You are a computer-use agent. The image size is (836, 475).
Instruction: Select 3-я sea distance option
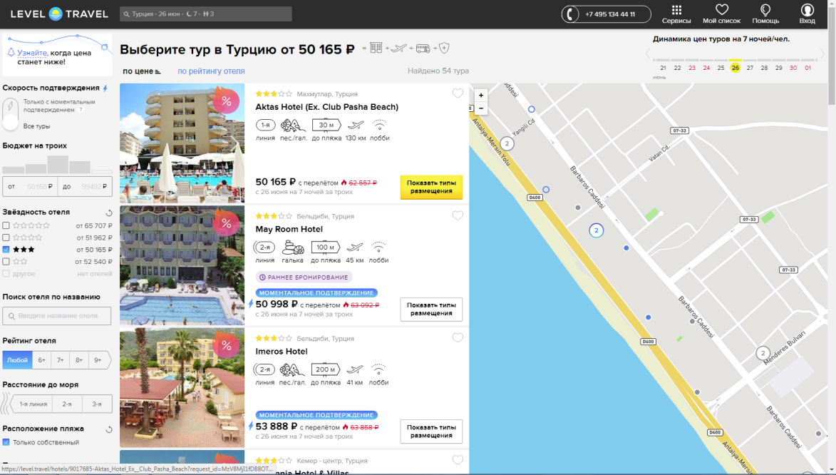click(97, 404)
